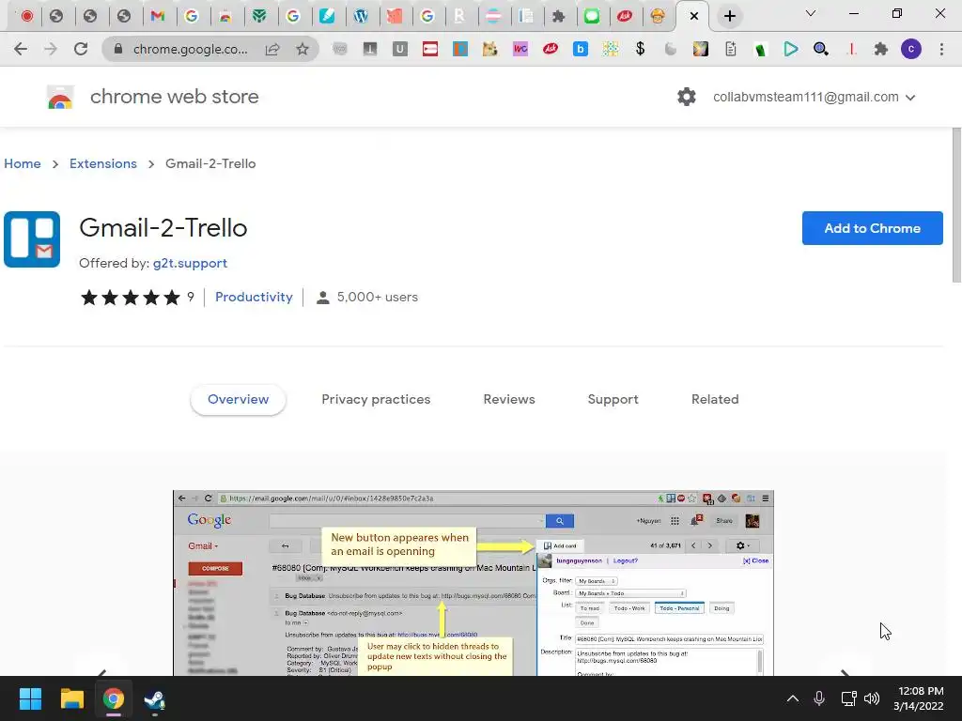Click the share page icon in address bar
Screen dimensions: 962x721
pyautogui.click(x=272, y=49)
